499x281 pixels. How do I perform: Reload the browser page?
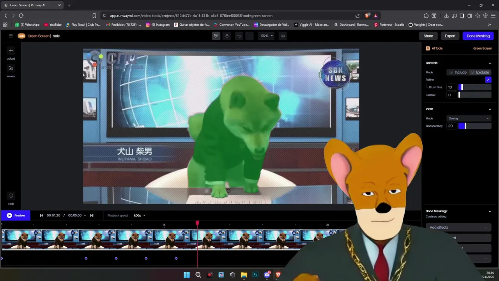21,16
